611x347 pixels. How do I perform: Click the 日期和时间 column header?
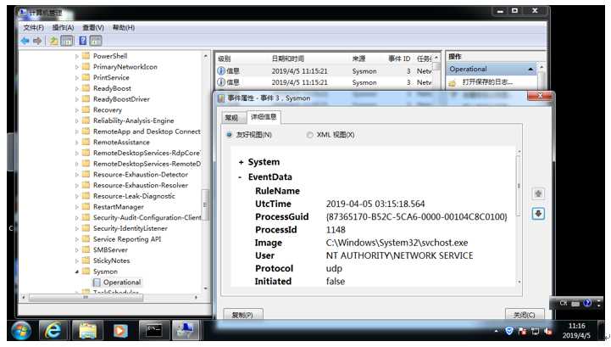click(288, 59)
